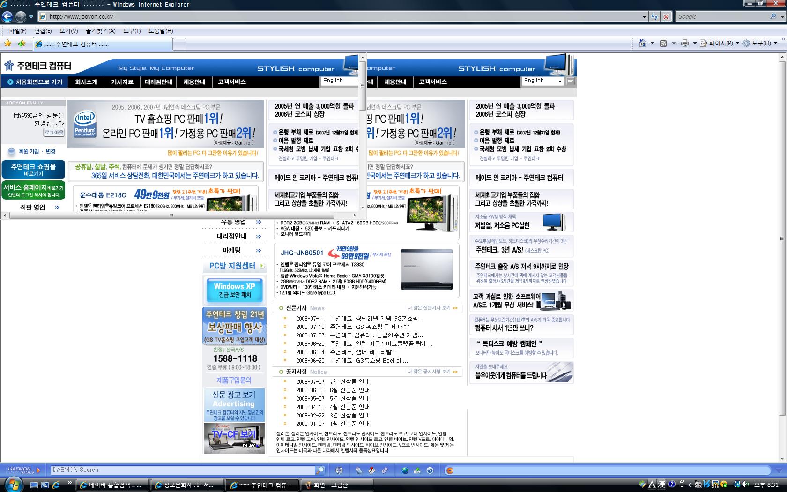Launch Internet Explorer from Quick Launch
The width and height of the screenshot is (787, 492).
(x=56, y=485)
